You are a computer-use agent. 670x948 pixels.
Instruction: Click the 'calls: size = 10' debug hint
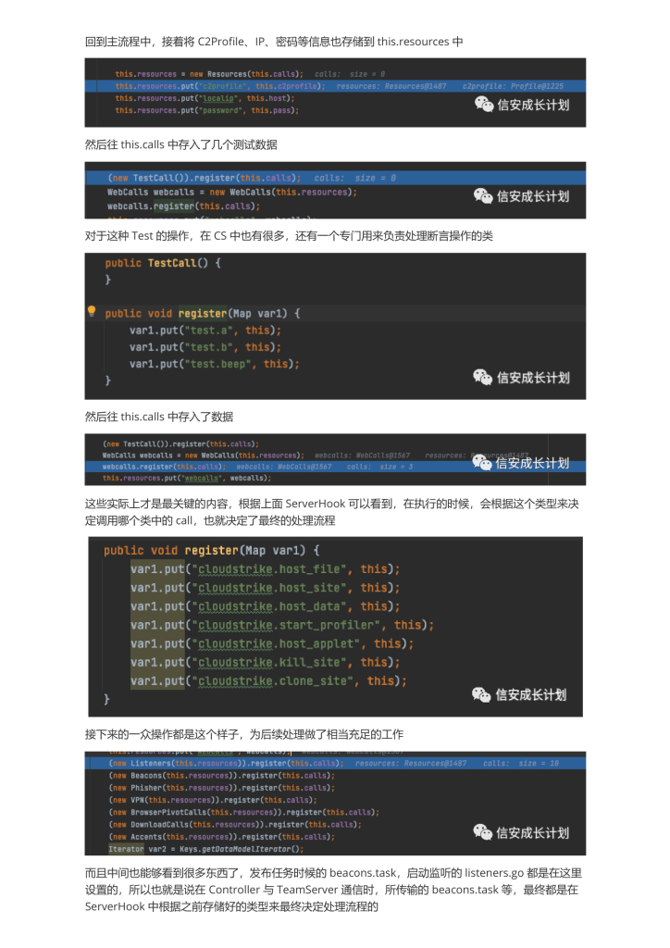[521, 764]
